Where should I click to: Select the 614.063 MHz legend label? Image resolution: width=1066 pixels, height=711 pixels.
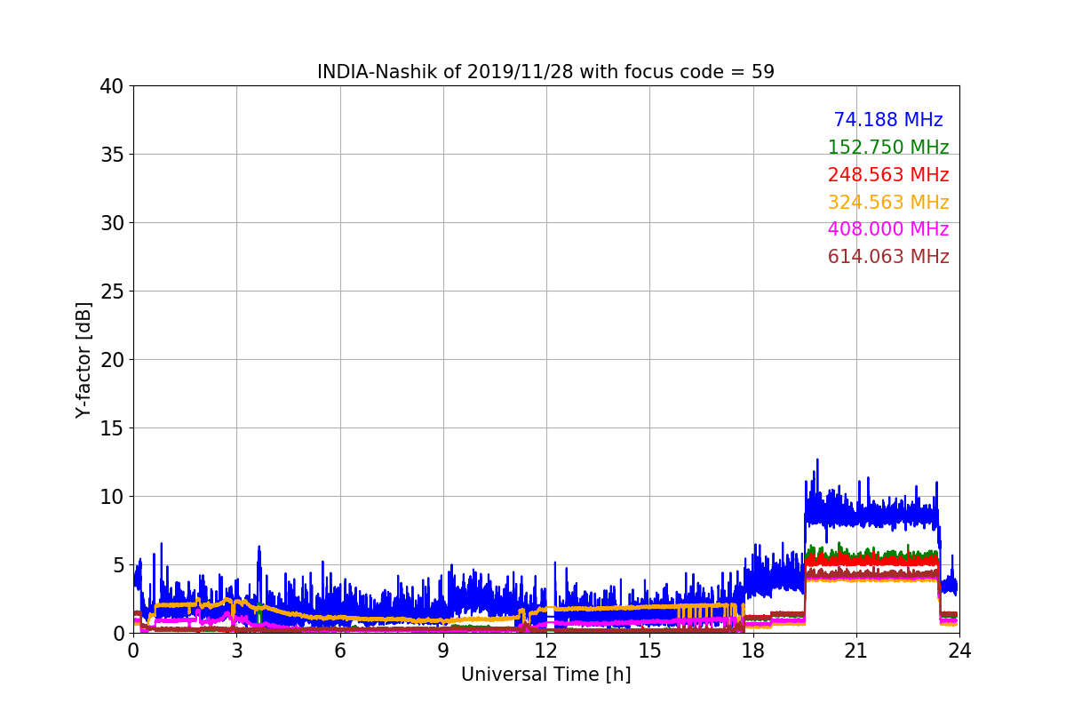888,257
